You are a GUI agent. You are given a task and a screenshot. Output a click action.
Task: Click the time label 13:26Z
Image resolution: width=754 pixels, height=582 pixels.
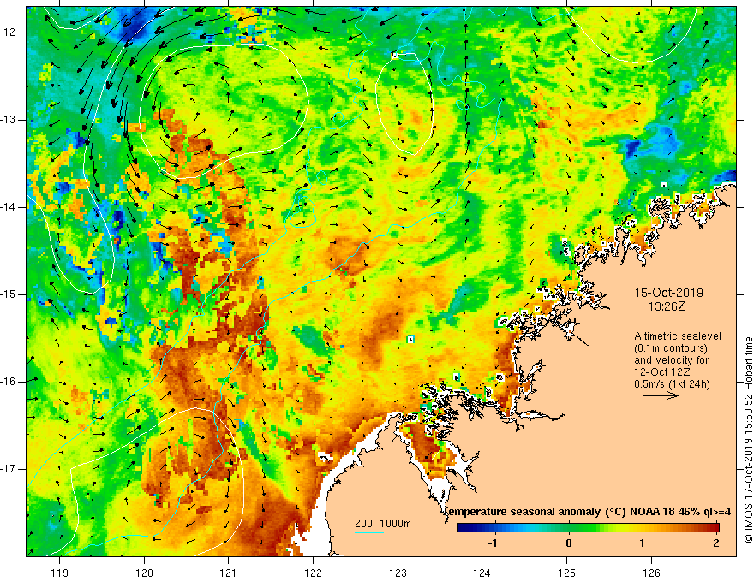click(667, 306)
